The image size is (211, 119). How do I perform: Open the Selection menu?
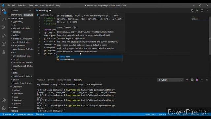(x=22, y=5)
